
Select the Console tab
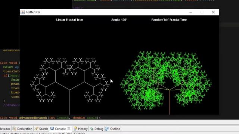click(60, 129)
